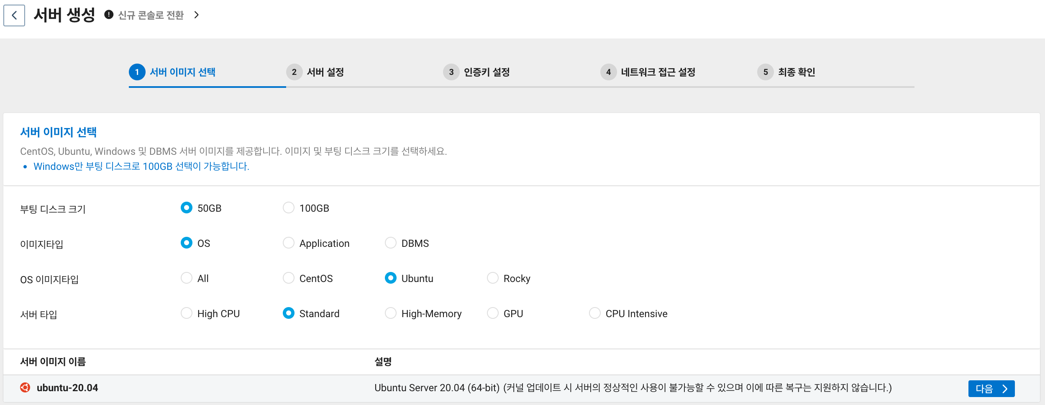Screen dimensions: 1045x405
Task: Choose the GPU server type
Action: point(493,313)
